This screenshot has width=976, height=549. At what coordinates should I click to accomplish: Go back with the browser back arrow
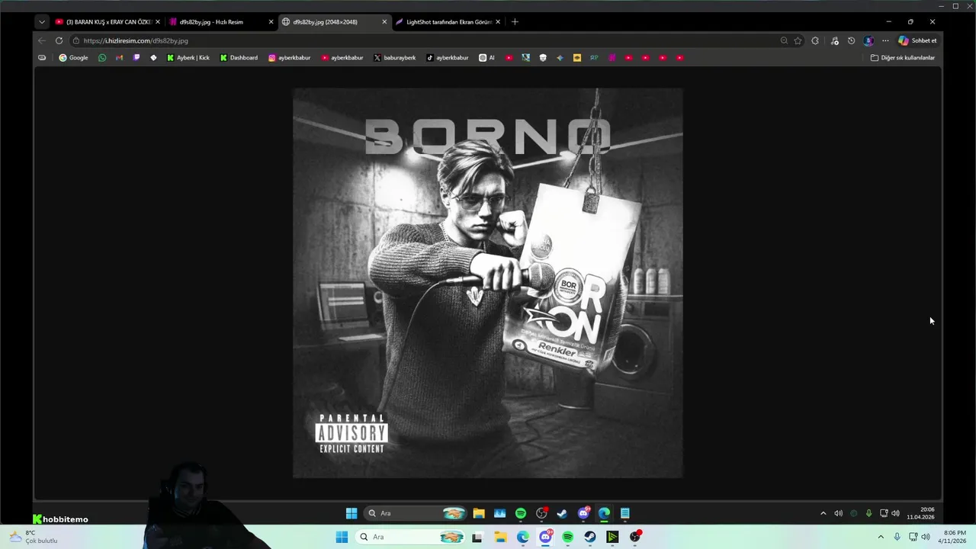click(x=42, y=40)
